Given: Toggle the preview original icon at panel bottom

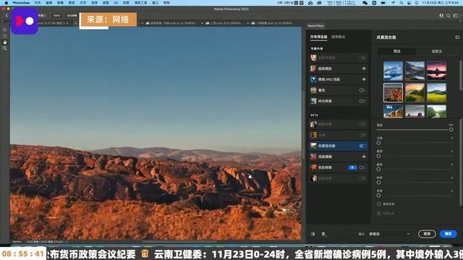Looking at the screenshot, I should pos(313,234).
